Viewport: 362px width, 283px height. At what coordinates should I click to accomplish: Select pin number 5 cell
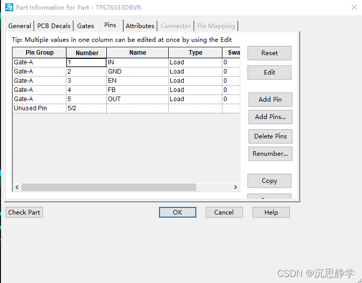coord(86,99)
